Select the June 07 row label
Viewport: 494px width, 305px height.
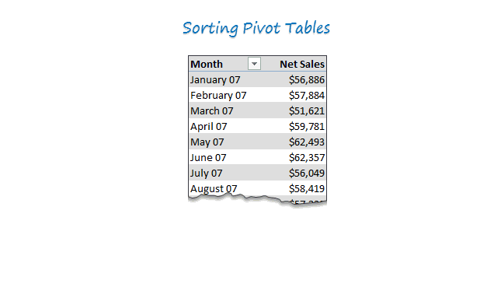point(208,157)
